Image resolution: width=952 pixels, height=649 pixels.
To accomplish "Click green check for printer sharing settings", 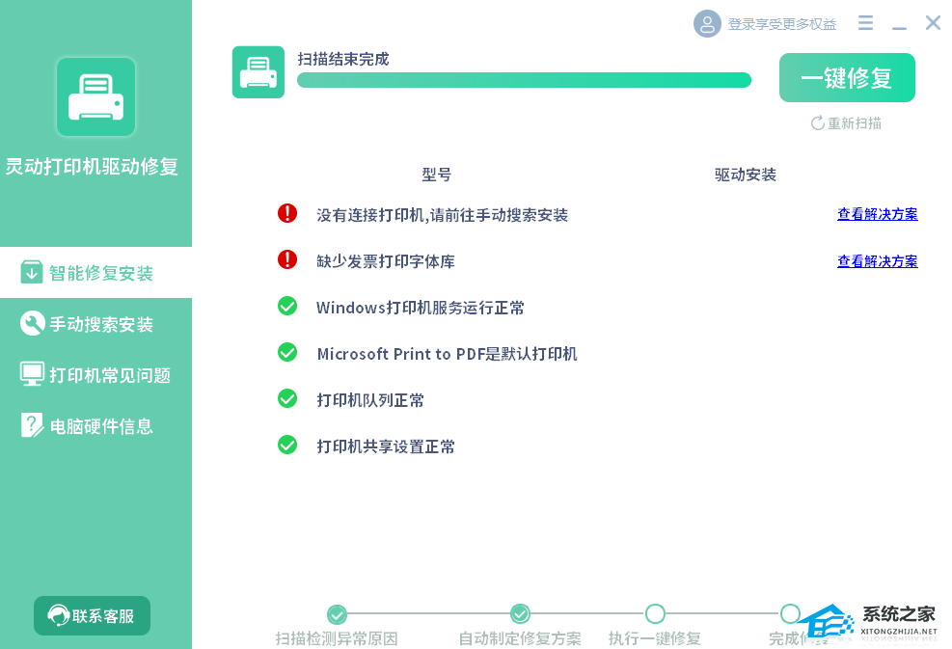I will [287, 445].
